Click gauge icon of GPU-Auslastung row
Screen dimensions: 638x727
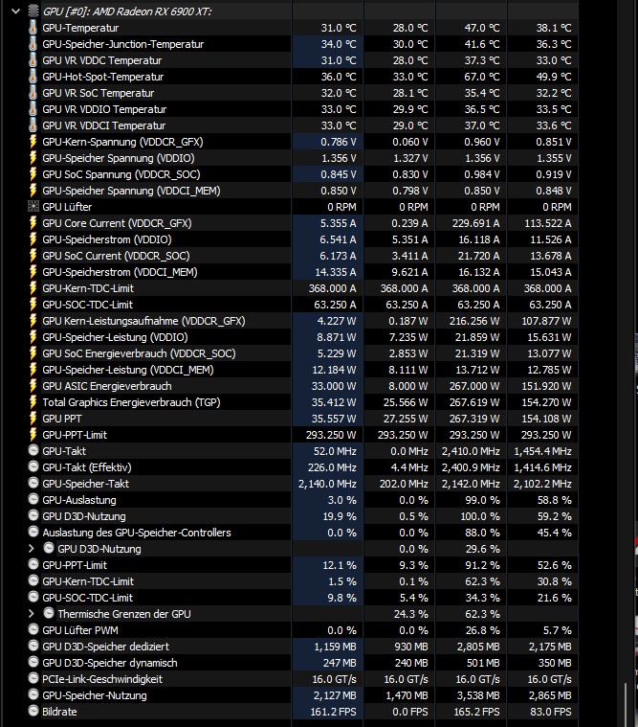coord(33,499)
